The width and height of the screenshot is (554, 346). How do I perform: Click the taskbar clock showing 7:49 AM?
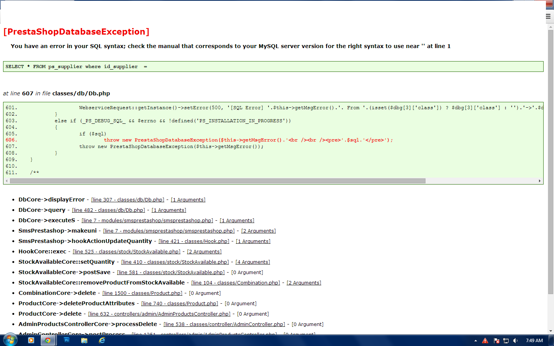[534, 341]
